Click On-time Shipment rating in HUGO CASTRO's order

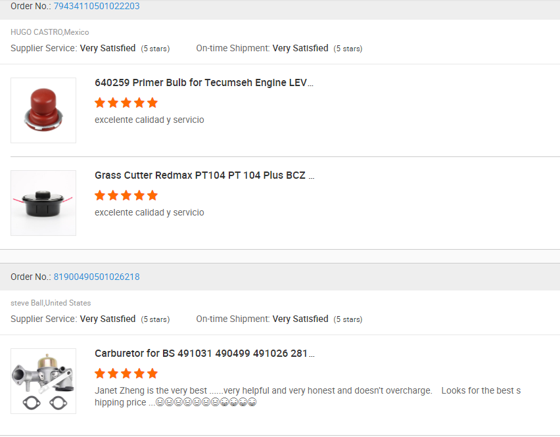(x=300, y=48)
